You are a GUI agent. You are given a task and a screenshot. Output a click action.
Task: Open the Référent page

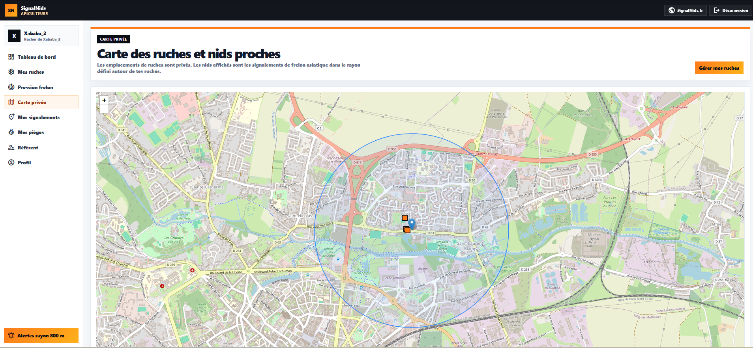[x=41, y=147]
